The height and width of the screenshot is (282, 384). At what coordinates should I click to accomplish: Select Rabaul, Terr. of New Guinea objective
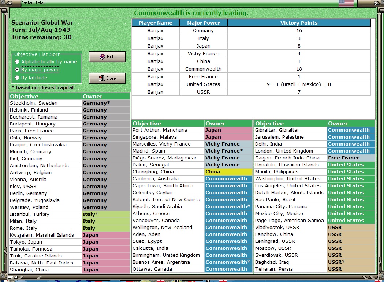pyautogui.click(x=168, y=200)
